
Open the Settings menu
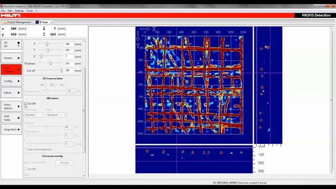tap(19, 10)
